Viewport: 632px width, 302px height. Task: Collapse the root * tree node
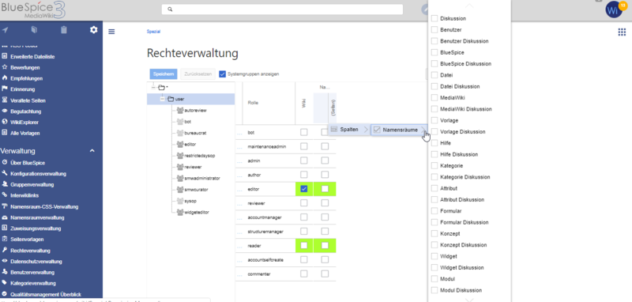pos(153,88)
